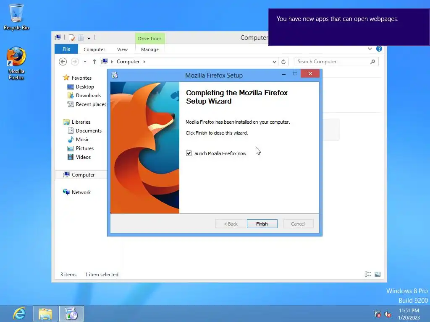
Task: Open the Music library
Action: tap(83, 139)
